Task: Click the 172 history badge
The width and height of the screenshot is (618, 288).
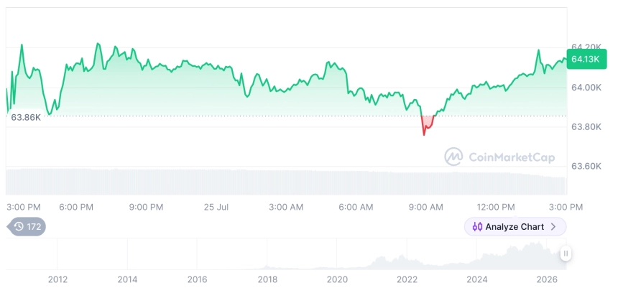Action: click(27, 226)
